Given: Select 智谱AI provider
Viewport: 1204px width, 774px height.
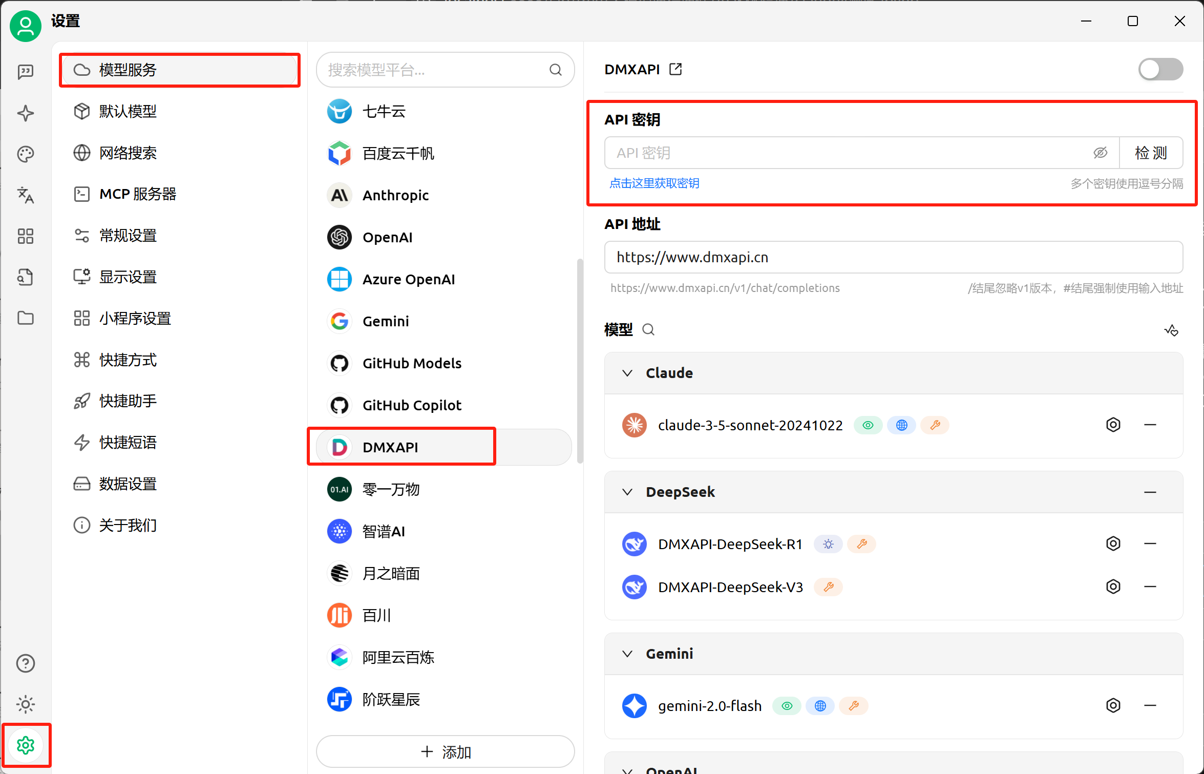Looking at the screenshot, I should point(444,532).
